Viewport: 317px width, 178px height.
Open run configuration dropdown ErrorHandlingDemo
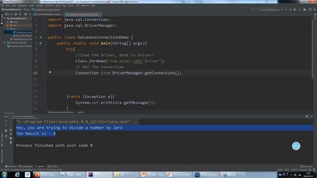269,9
